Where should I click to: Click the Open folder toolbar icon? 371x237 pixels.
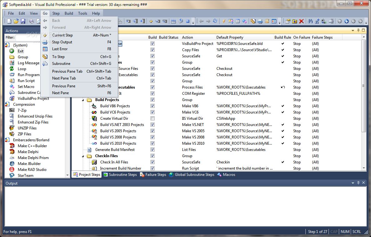pos(16,21)
